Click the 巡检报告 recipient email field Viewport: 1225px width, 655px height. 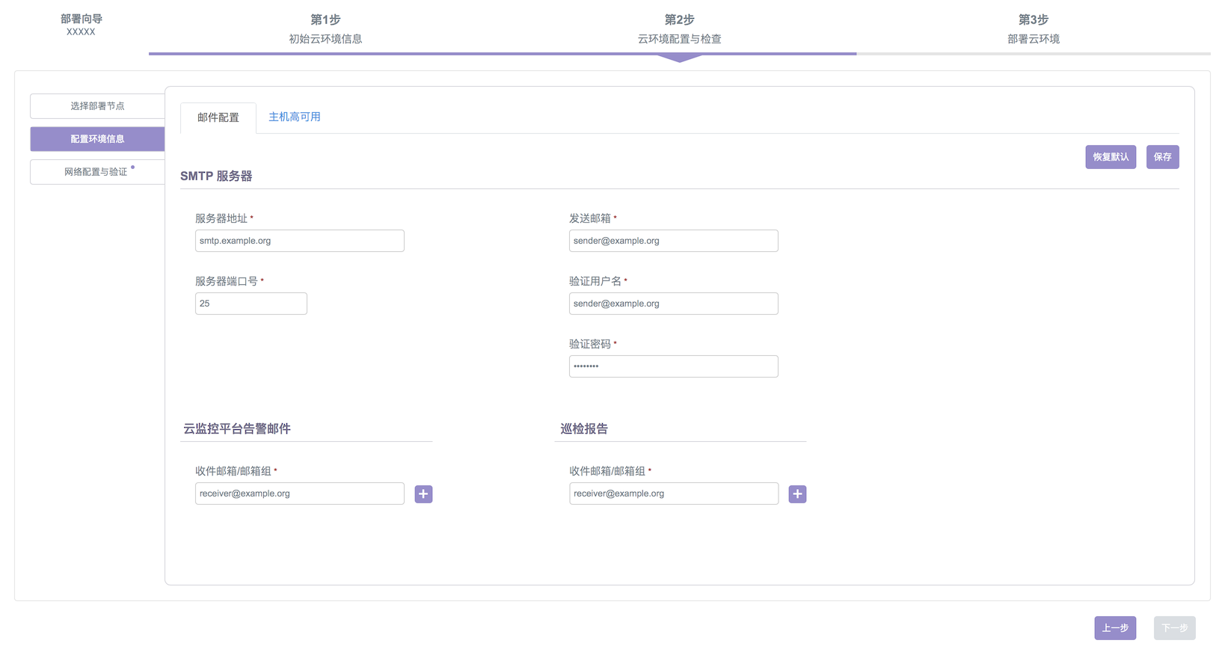pos(673,493)
